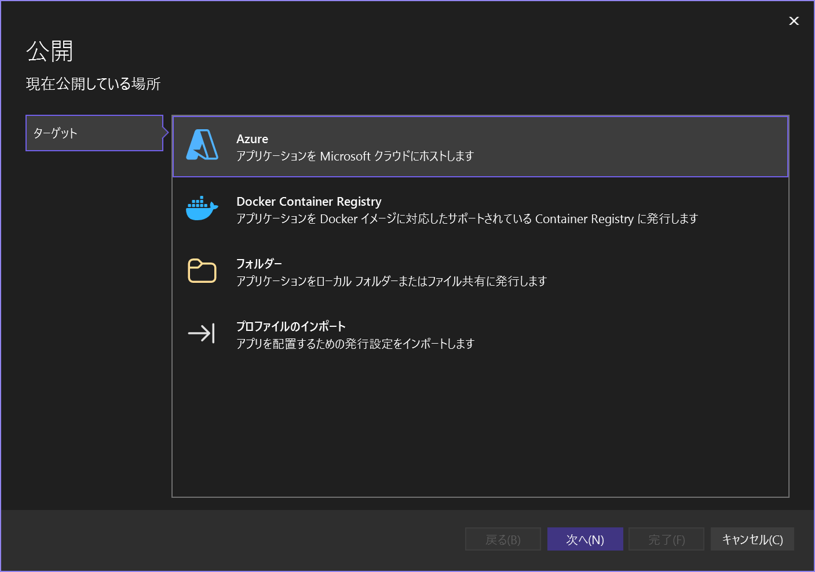Click the 現在公開している場所 subtitle
Image resolution: width=815 pixels, height=572 pixels.
coord(93,84)
